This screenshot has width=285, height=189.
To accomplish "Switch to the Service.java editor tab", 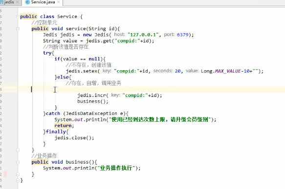I will (x=43, y=2).
